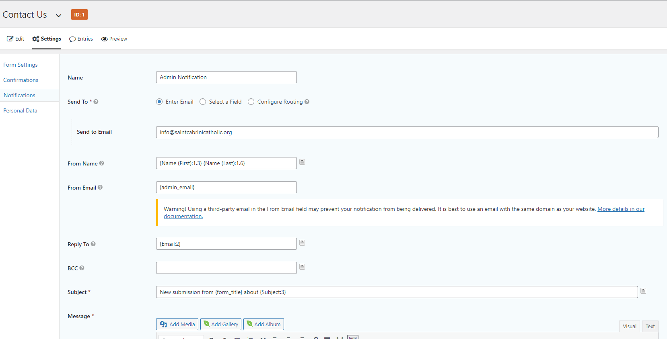Open merge tags list for BCC field
Viewport: 667px width, 339px height.
302,267
